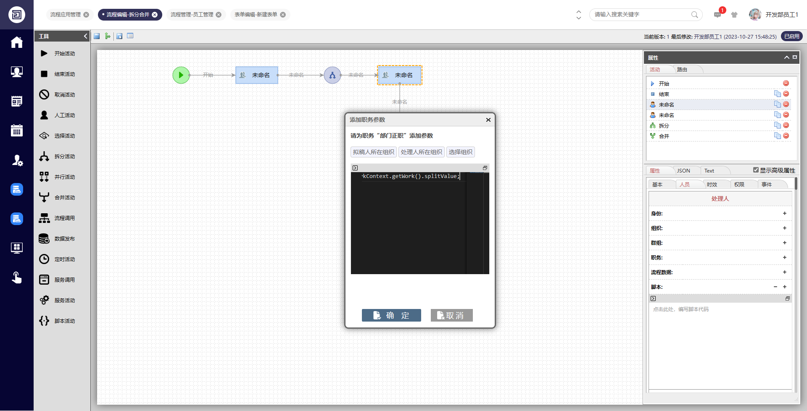
Task: Close the 流程应用管理 tab
Action: (86, 15)
